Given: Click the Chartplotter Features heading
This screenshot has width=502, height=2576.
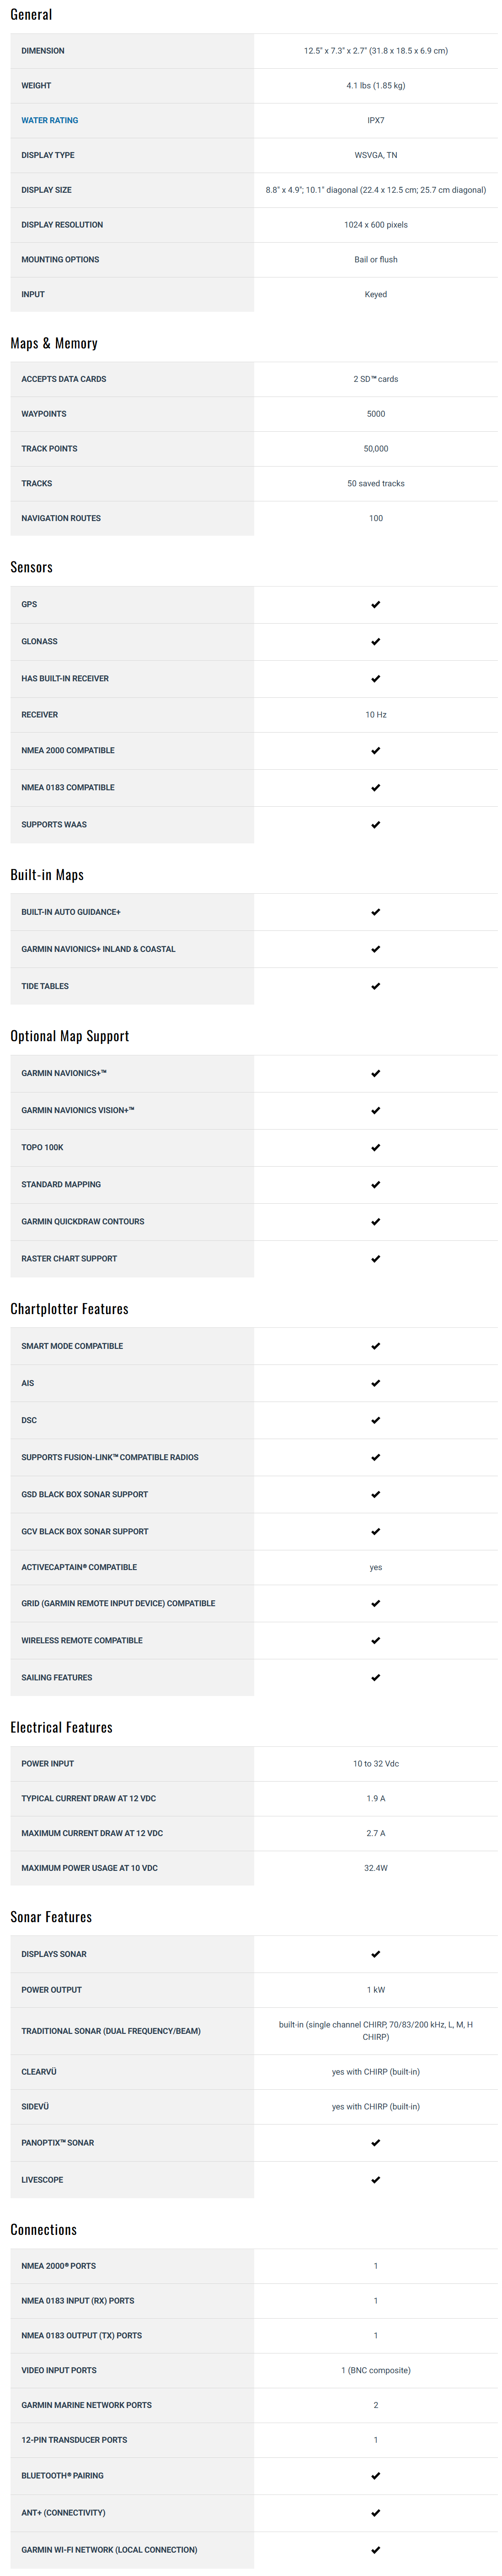Looking at the screenshot, I should (x=69, y=1309).
